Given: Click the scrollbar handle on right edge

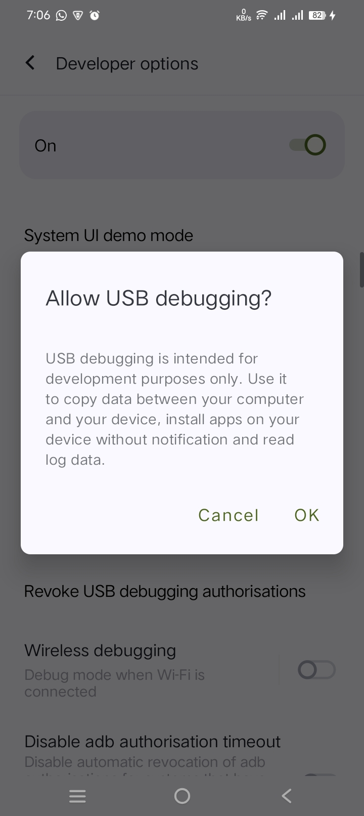Looking at the screenshot, I should pyautogui.click(x=361, y=269).
